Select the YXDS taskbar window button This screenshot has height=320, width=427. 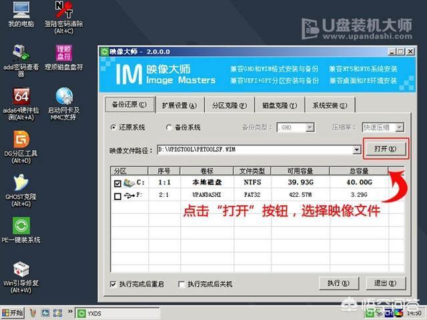[117, 313]
